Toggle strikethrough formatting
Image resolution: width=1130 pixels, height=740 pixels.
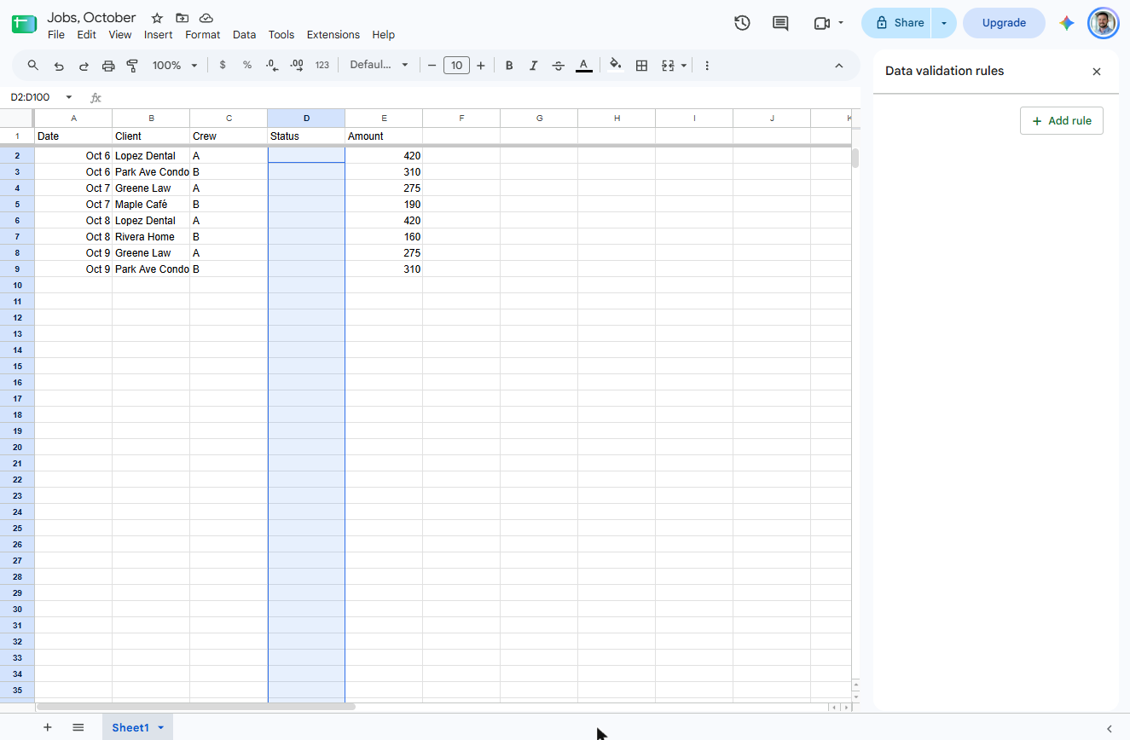click(559, 65)
